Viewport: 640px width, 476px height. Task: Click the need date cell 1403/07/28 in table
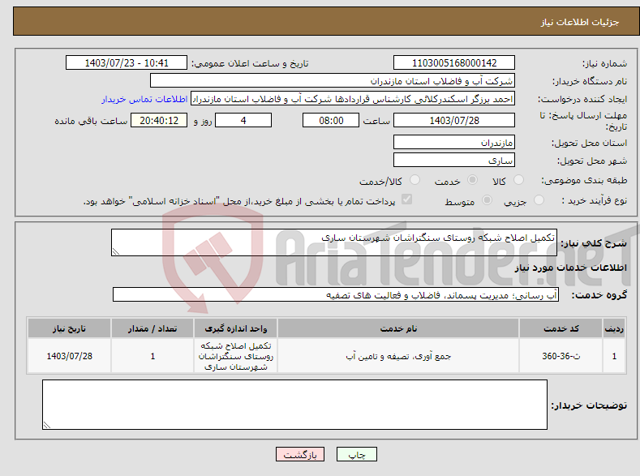[x=69, y=356]
